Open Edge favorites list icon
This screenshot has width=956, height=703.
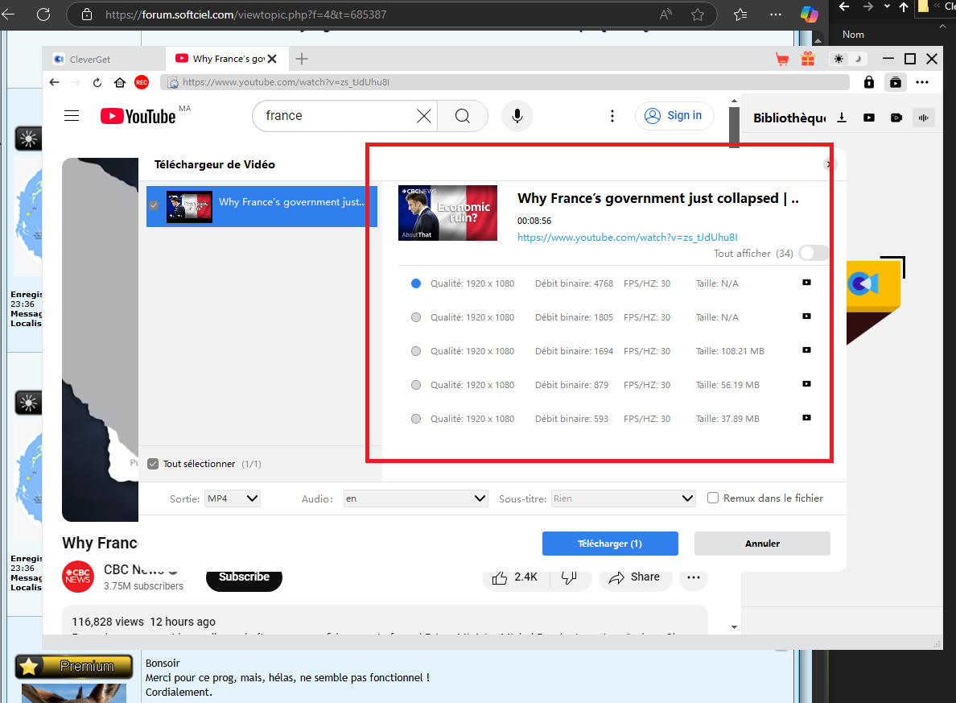[740, 14]
